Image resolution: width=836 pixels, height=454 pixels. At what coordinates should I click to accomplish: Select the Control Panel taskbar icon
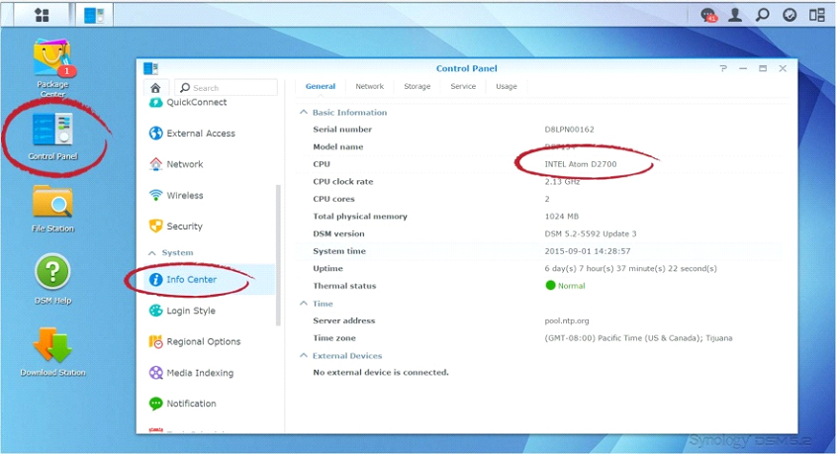point(94,15)
